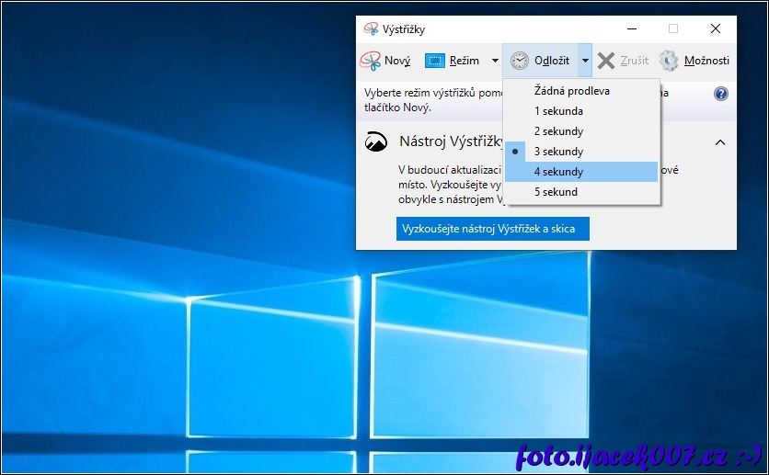
Task: Set delay to 5 sekund
Action: [556, 192]
